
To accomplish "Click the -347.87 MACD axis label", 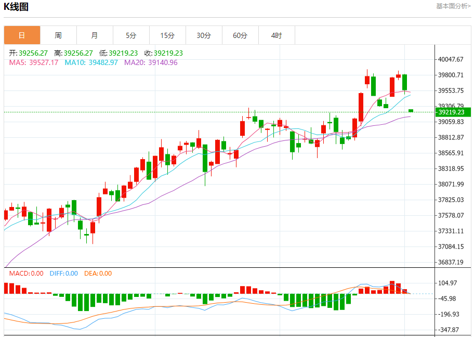I will coord(449,330).
